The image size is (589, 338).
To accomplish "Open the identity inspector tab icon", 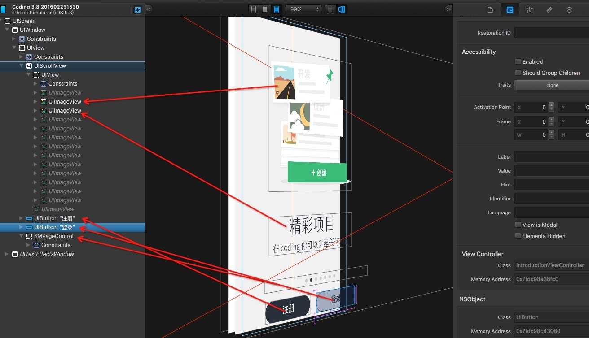I will [510, 10].
